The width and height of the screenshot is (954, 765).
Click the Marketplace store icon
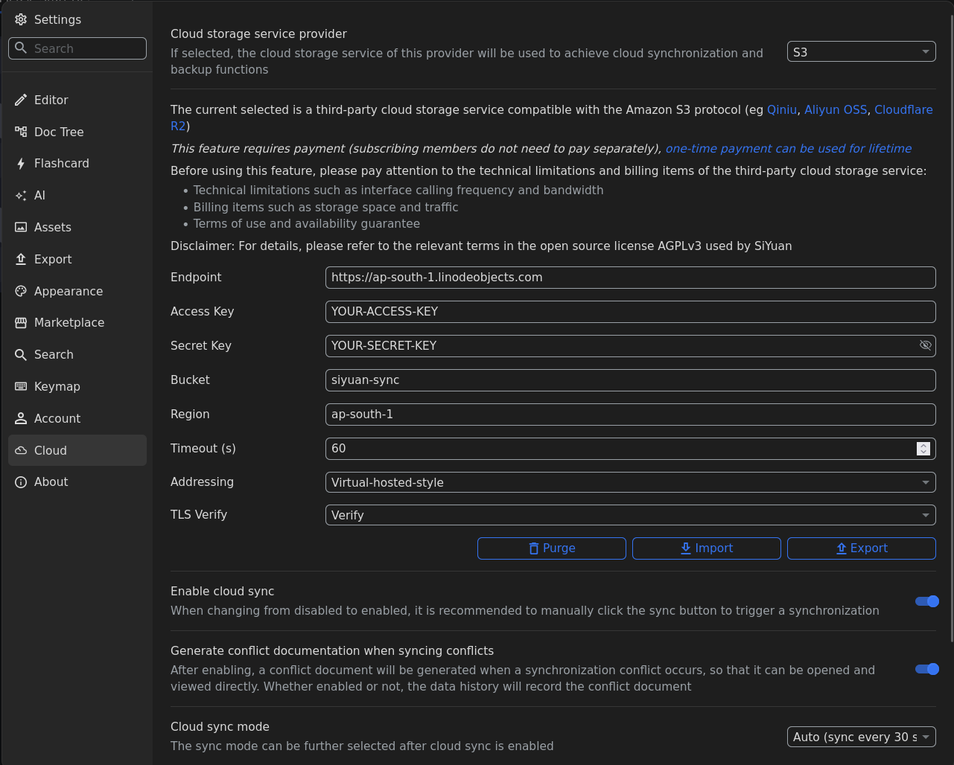(21, 323)
